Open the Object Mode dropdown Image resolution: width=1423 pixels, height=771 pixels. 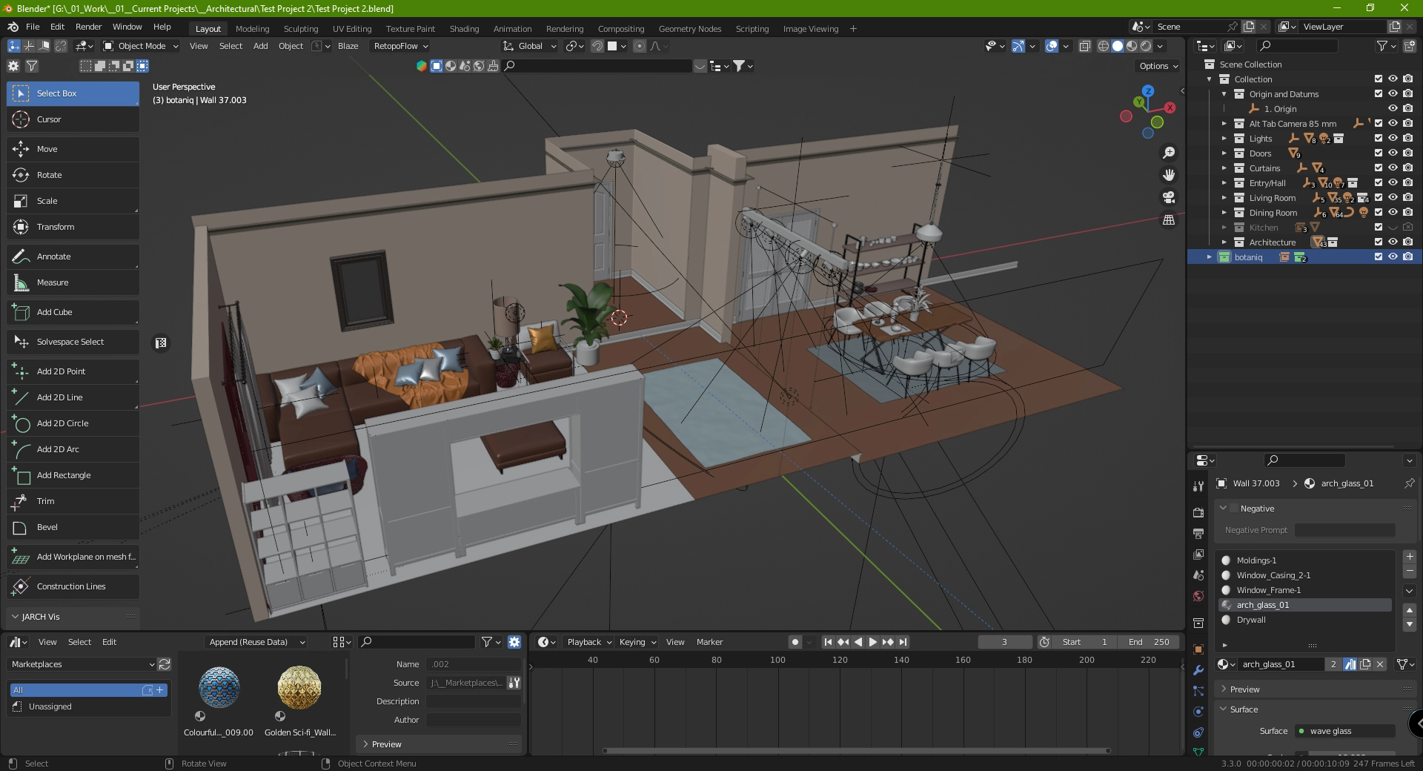pyautogui.click(x=141, y=46)
